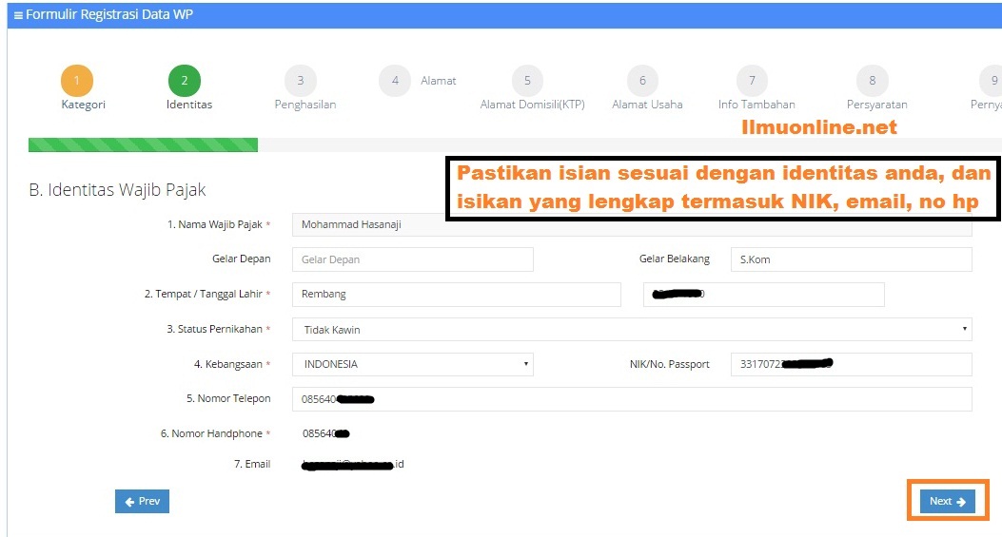Click the Gelar Depan input field
Image resolution: width=1002 pixels, height=537 pixels.
(x=412, y=259)
